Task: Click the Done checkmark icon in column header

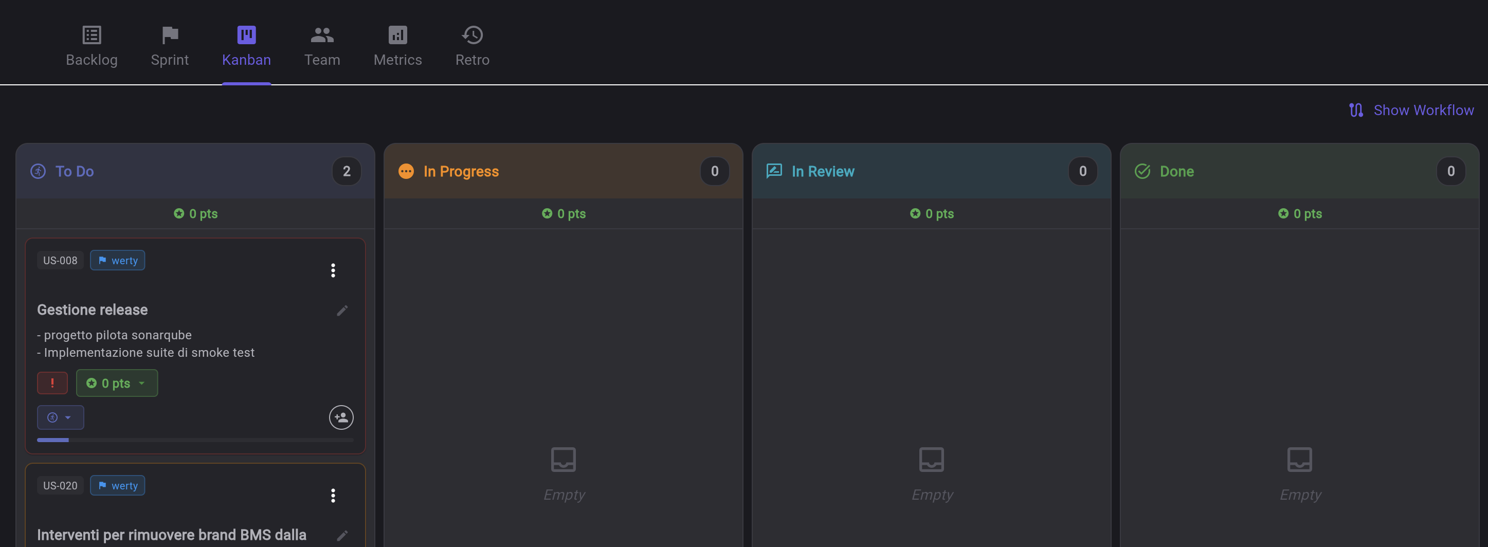Action: click(1142, 171)
